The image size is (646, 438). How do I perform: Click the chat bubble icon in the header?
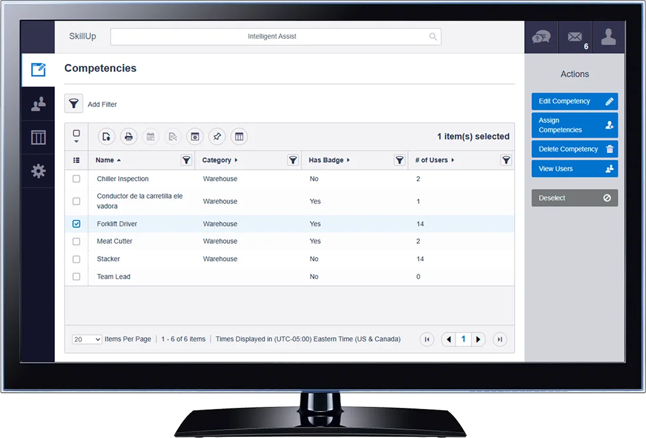click(x=540, y=36)
